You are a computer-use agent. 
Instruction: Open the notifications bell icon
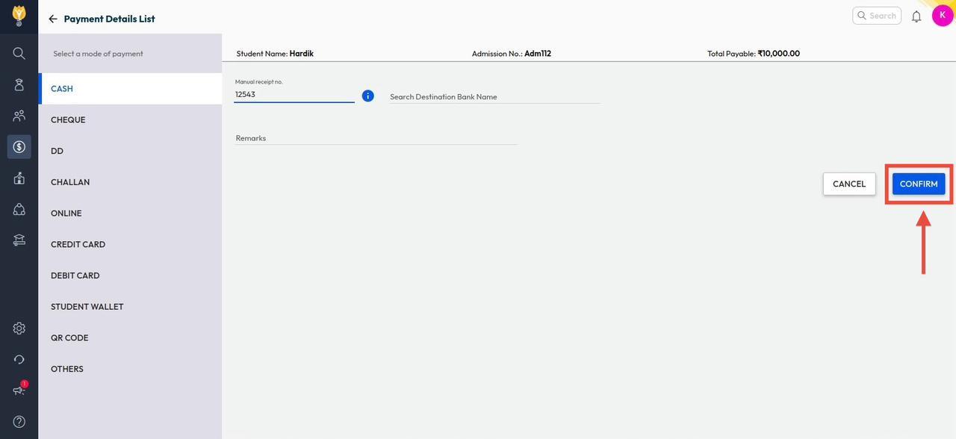pyautogui.click(x=916, y=16)
